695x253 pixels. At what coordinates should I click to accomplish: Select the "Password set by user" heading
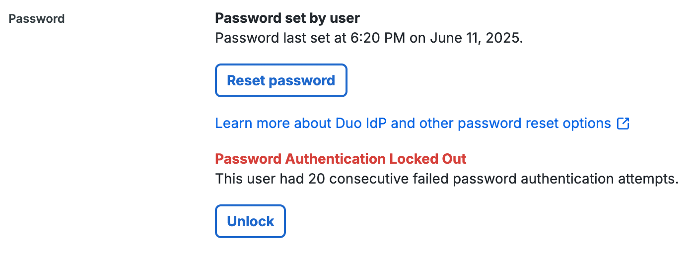(287, 18)
